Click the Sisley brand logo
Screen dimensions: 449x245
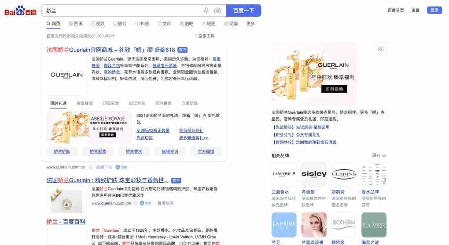click(314, 174)
